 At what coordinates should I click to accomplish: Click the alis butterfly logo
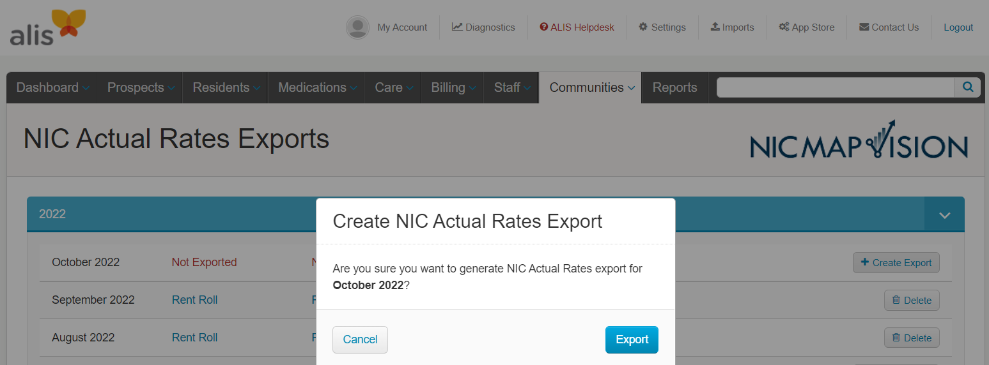[x=48, y=27]
